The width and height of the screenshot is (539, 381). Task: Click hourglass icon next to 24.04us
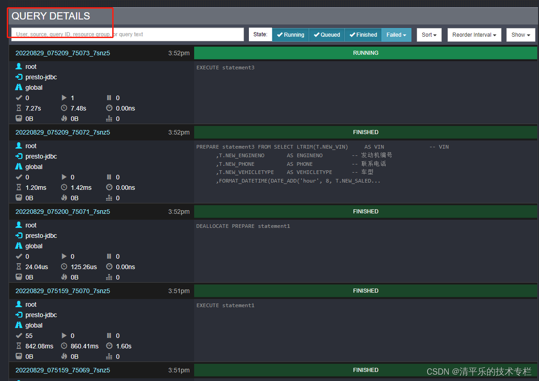click(x=19, y=267)
